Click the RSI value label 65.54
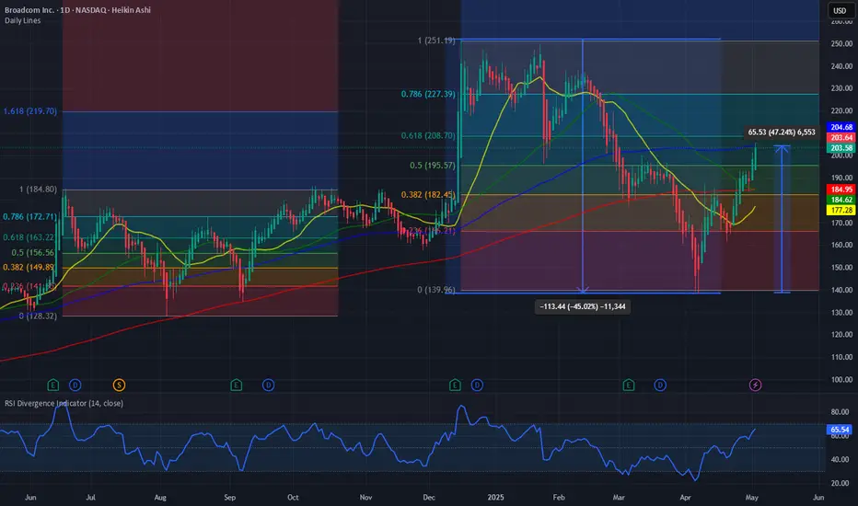Viewport: 858px width, 506px height. point(840,430)
